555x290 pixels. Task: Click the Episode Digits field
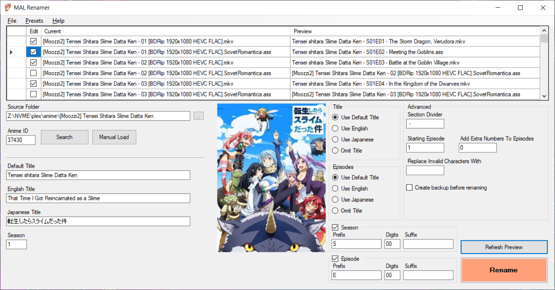pyautogui.click(x=392, y=275)
